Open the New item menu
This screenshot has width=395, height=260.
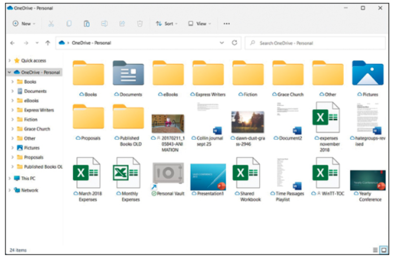(x=24, y=24)
